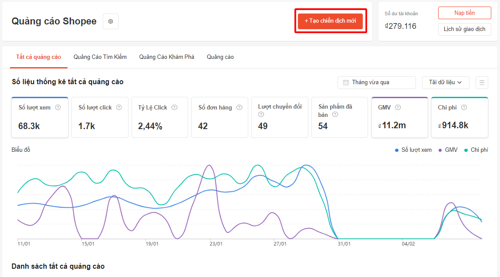Click the Nạp tiền button
Viewport: 500px width, 277px height.
[x=464, y=13]
